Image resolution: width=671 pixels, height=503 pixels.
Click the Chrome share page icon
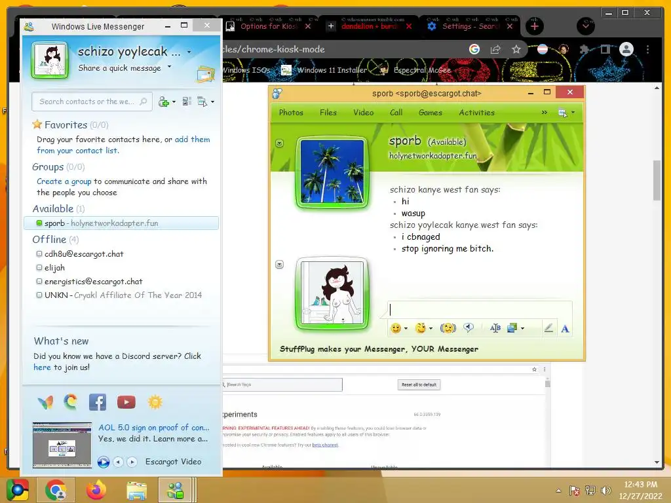(x=495, y=50)
